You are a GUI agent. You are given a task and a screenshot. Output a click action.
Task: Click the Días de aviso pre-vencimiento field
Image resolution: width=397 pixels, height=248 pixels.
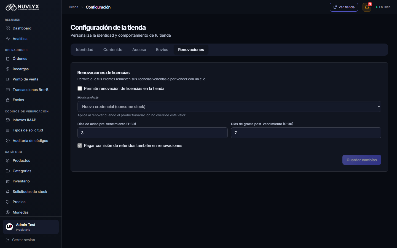(x=152, y=133)
